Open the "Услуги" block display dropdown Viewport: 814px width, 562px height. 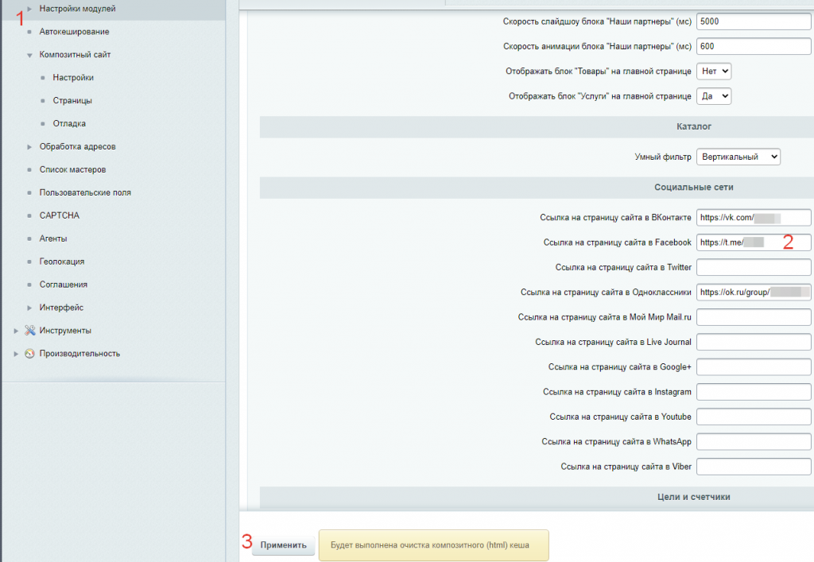tap(714, 96)
